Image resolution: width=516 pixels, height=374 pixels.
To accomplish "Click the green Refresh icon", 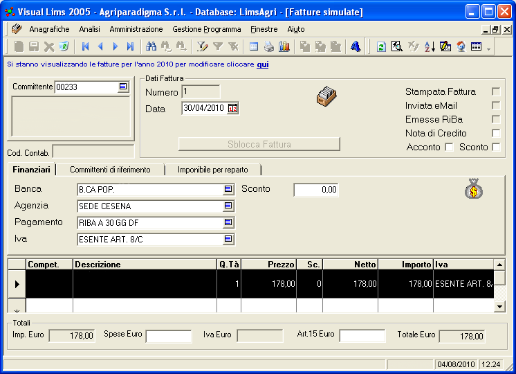I will coord(381,47).
